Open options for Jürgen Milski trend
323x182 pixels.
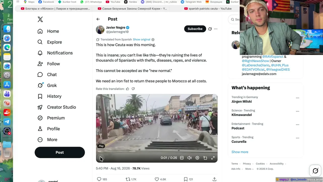tap(298, 98)
